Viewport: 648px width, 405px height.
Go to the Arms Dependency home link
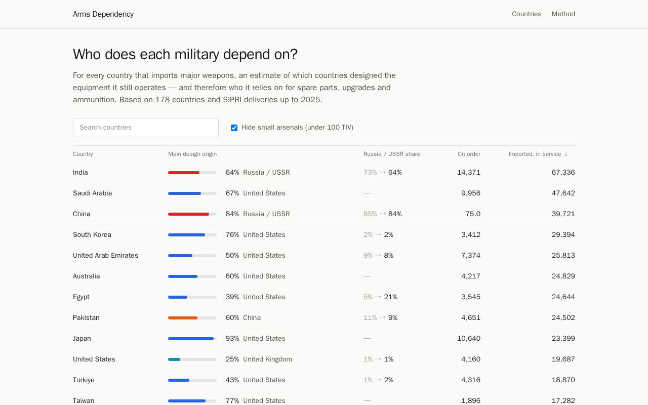click(103, 14)
